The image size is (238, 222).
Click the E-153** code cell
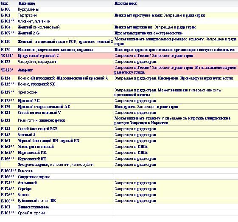point(8,147)
